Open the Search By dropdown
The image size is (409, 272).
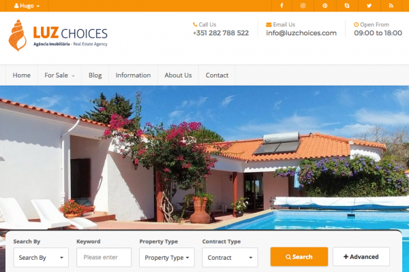(41, 258)
